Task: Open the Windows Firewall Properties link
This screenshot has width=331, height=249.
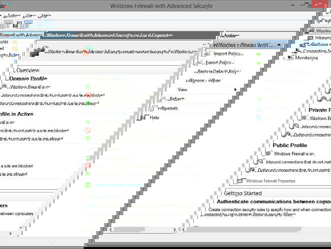Action: click(271, 181)
